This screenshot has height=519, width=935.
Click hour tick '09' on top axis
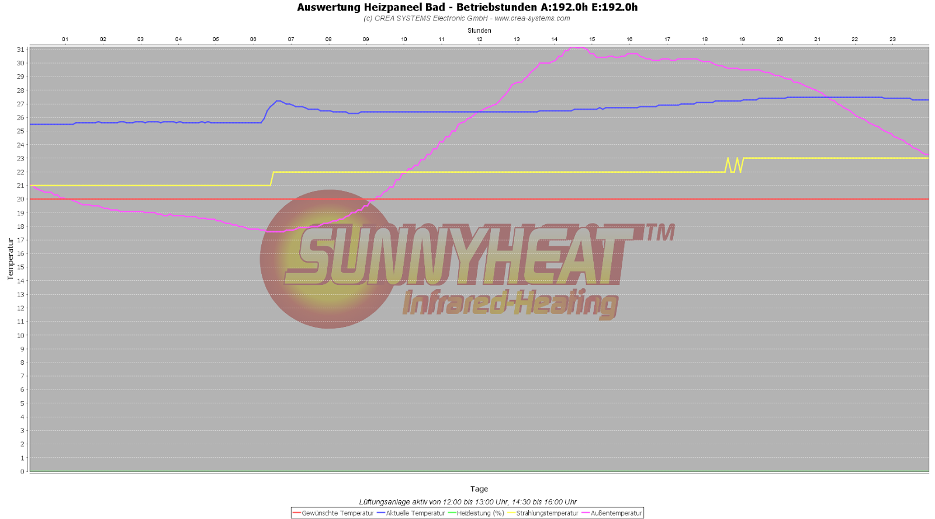point(366,39)
